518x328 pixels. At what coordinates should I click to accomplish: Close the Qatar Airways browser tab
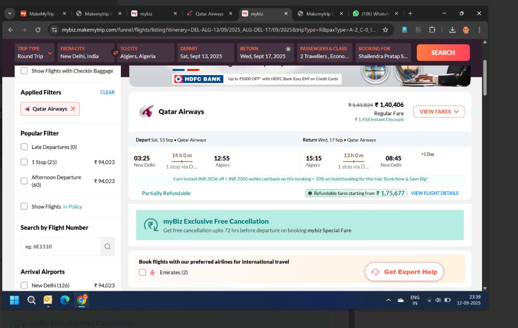click(x=231, y=13)
